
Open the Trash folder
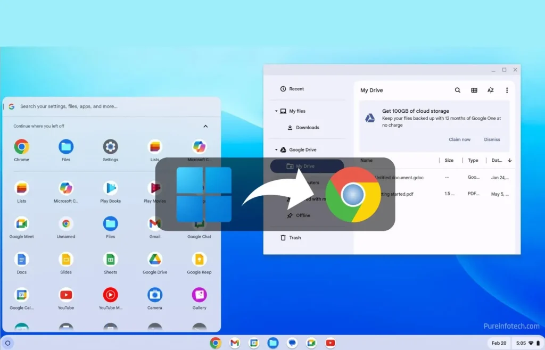pyautogui.click(x=295, y=238)
